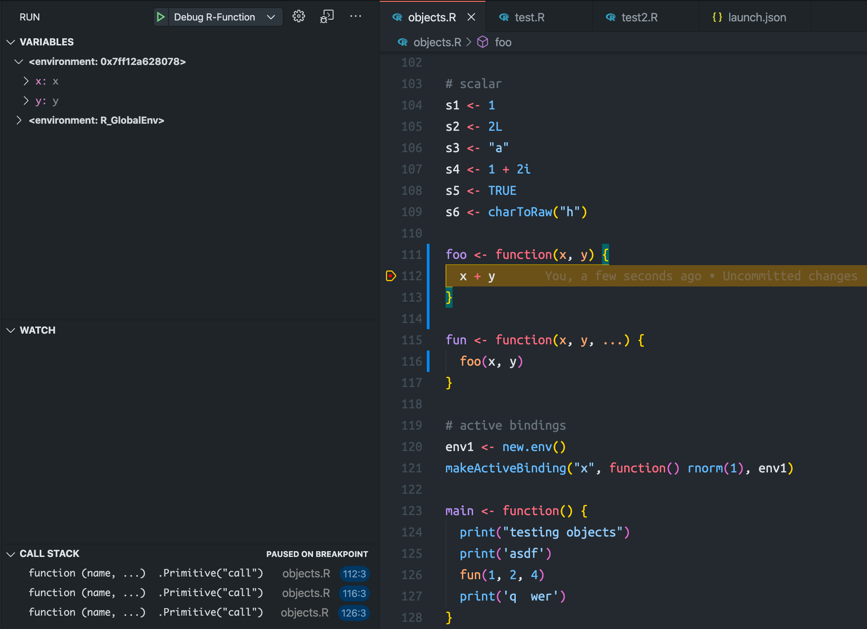Click the 126:3 badge in the call stack

[354, 613]
